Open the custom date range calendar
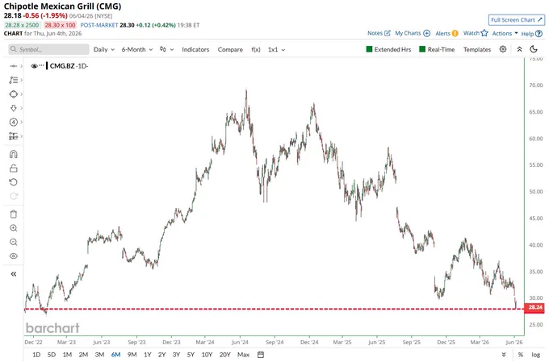The height and width of the screenshot is (362, 549). pos(261,355)
